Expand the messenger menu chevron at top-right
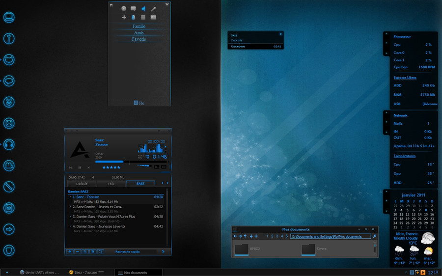 [x=167, y=4]
